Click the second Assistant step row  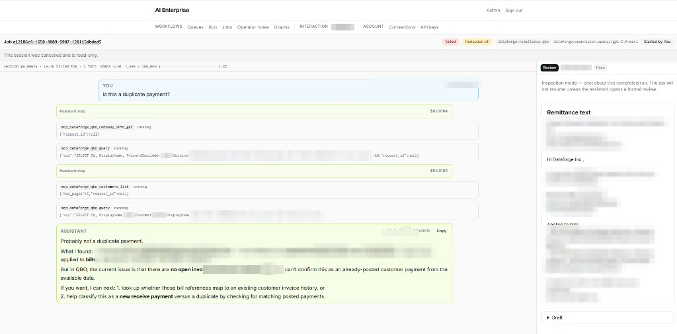(x=255, y=171)
